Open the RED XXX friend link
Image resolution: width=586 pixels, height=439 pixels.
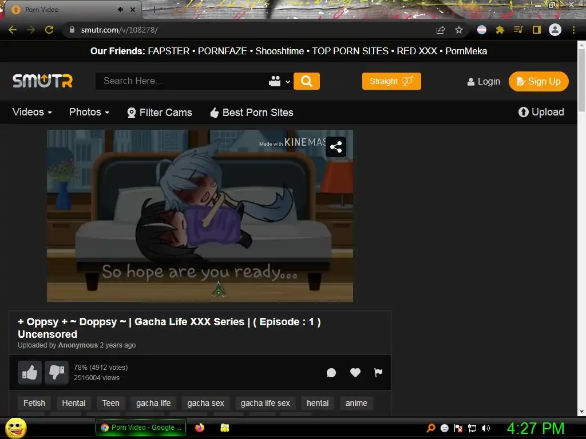tap(417, 51)
